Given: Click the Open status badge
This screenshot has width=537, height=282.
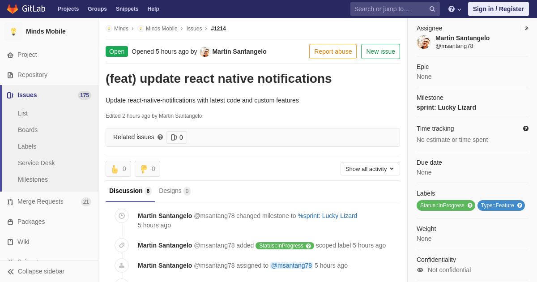Looking at the screenshot, I should 117,51.
